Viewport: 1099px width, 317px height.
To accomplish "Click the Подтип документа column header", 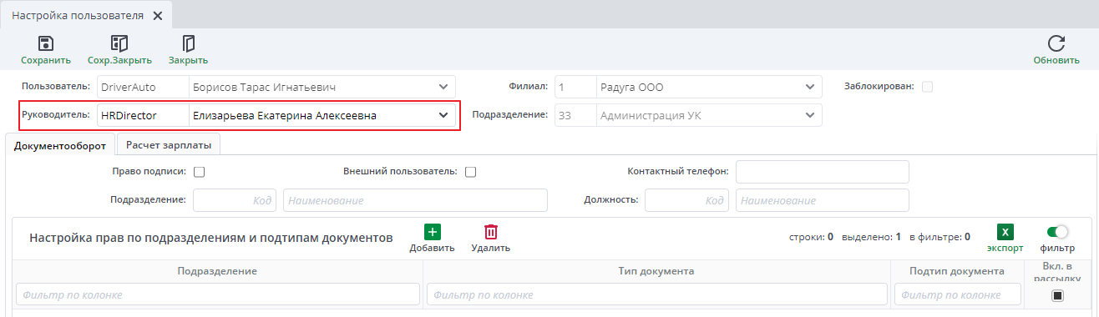I will (x=957, y=271).
